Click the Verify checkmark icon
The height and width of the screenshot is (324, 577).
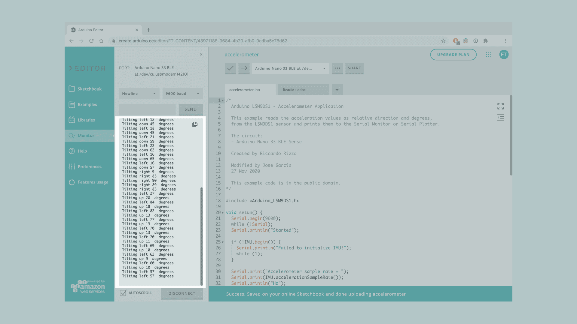click(230, 68)
